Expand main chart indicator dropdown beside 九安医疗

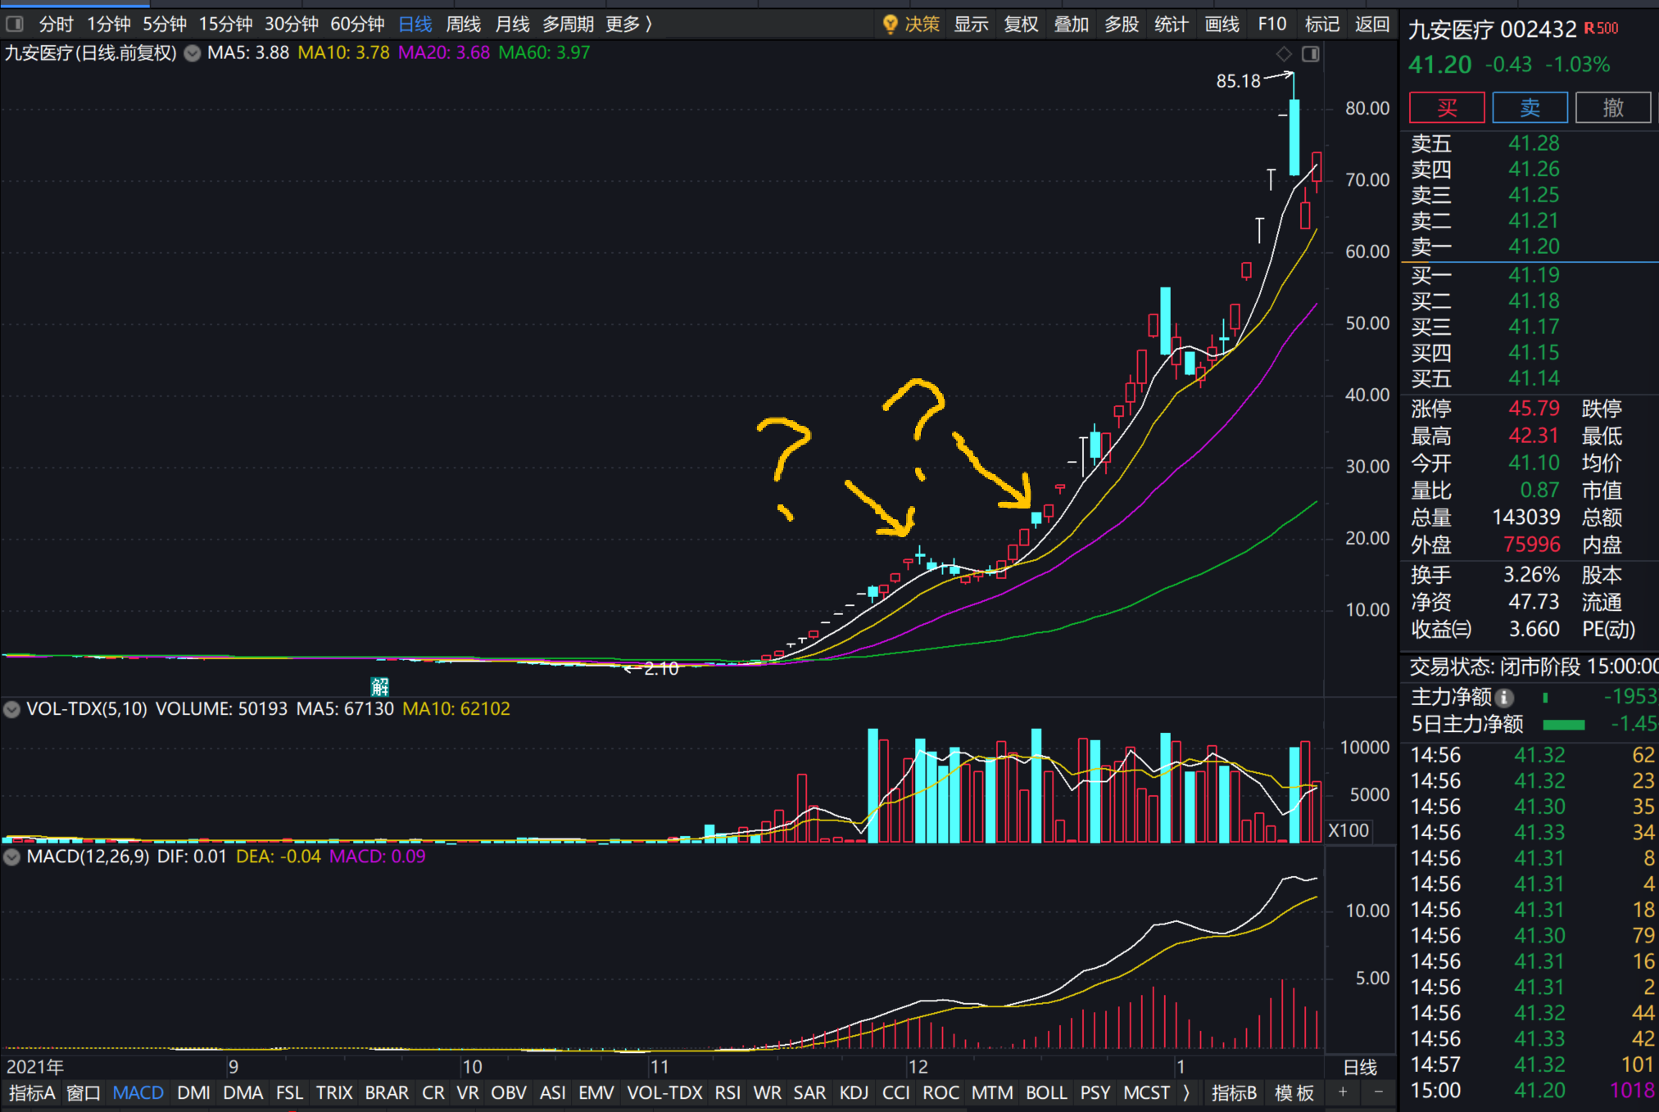click(193, 54)
